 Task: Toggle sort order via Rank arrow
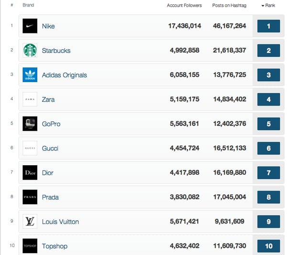[x=263, y=6]
